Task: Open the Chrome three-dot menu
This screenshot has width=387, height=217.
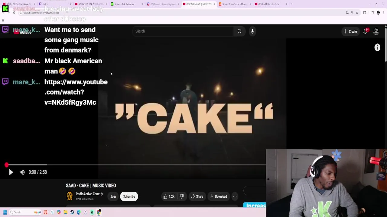Action: pyautogui.click(x=384, y=13)
